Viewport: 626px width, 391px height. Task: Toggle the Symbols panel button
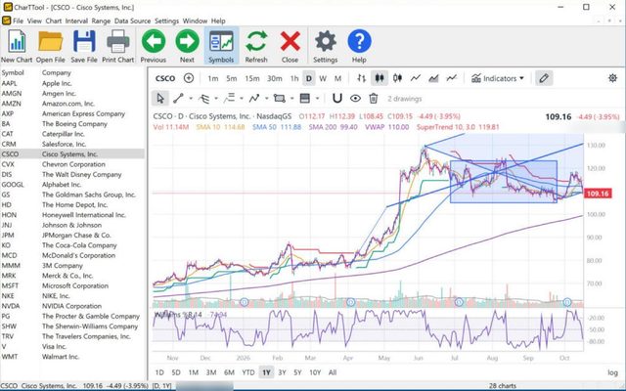point(221,46)
